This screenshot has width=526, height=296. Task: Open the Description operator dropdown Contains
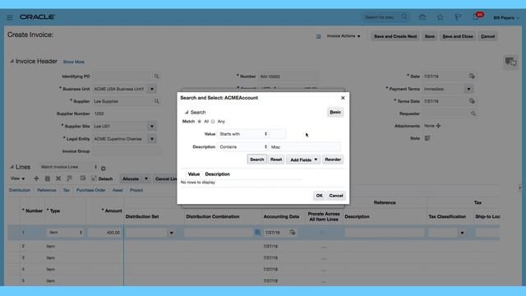click(242, 146)
